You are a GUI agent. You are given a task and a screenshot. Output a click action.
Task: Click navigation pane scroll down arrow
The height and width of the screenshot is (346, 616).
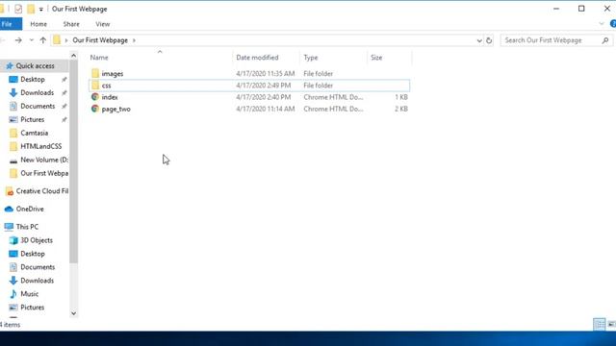pyautogui.click(x=73, y=313)
